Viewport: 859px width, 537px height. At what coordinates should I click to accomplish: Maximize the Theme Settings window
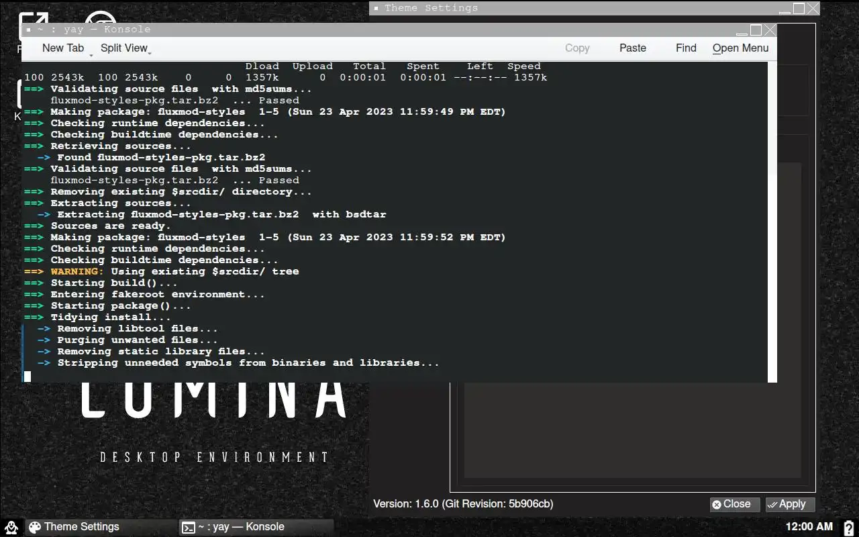[799, 9]
